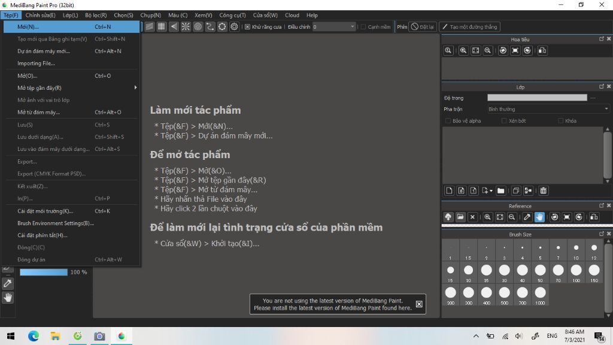Close the Brush Size panel
The image size is (613, 345).
tap(609, 234)
